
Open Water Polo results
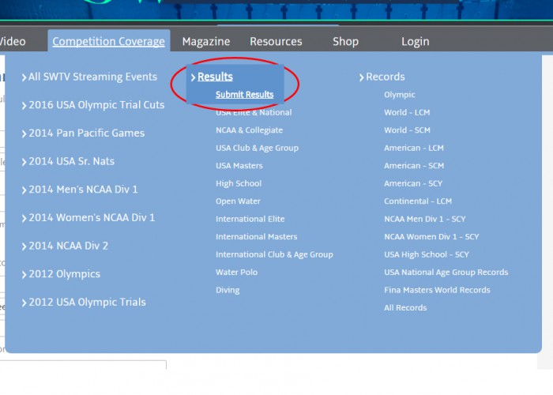pos(236,273)
